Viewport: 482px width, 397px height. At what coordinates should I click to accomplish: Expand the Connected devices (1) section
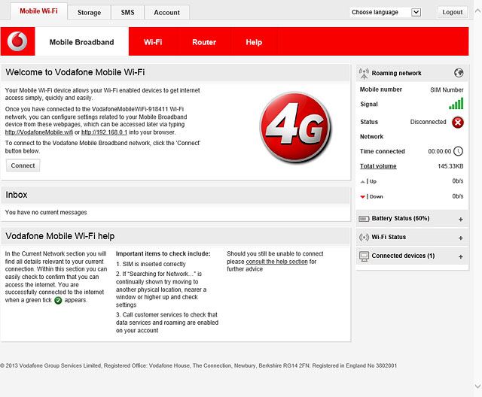pyautogui.click(x=460, y=257)
